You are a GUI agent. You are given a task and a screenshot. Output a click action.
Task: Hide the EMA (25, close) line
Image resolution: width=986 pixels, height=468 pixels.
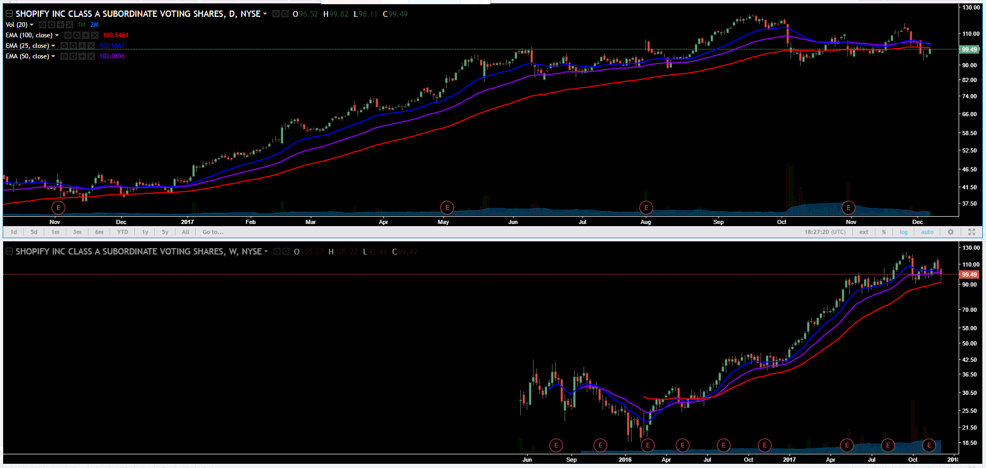(64, 46)
